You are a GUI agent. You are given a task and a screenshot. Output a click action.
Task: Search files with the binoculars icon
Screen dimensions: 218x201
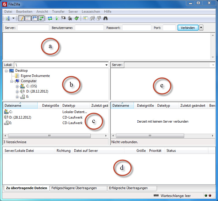click(105, 18)
